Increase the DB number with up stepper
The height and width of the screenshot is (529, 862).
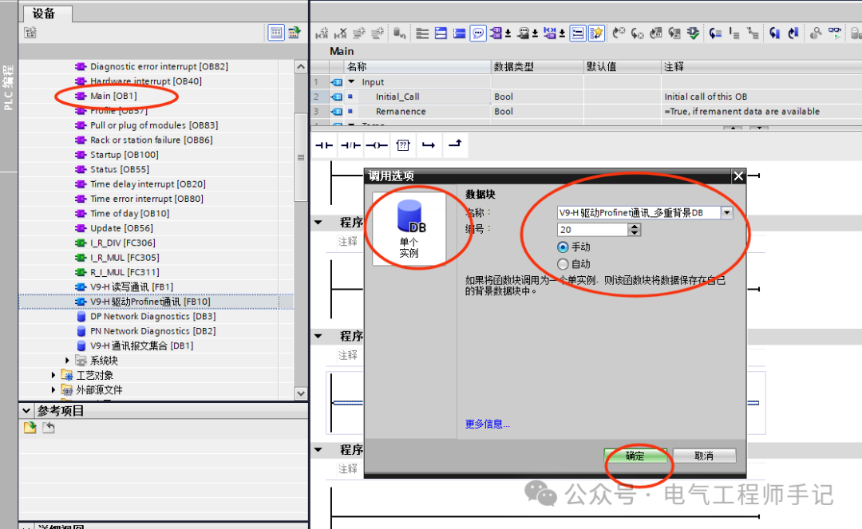click(x=635, y=227)
